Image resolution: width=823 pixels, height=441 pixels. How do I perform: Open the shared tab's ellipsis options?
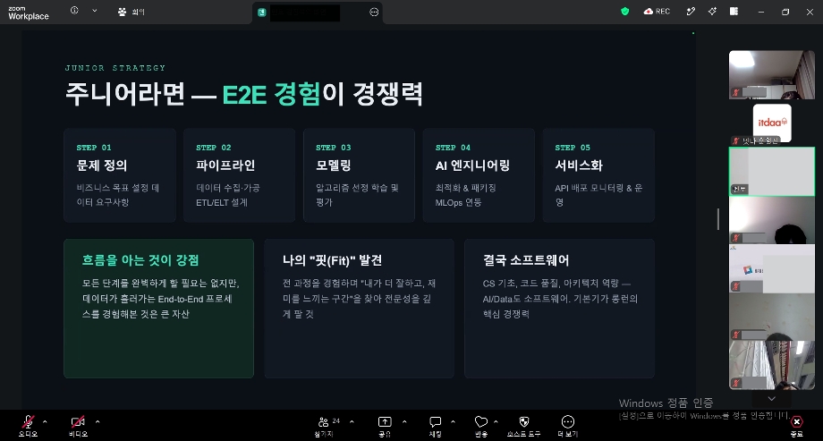tap(374, 12)
